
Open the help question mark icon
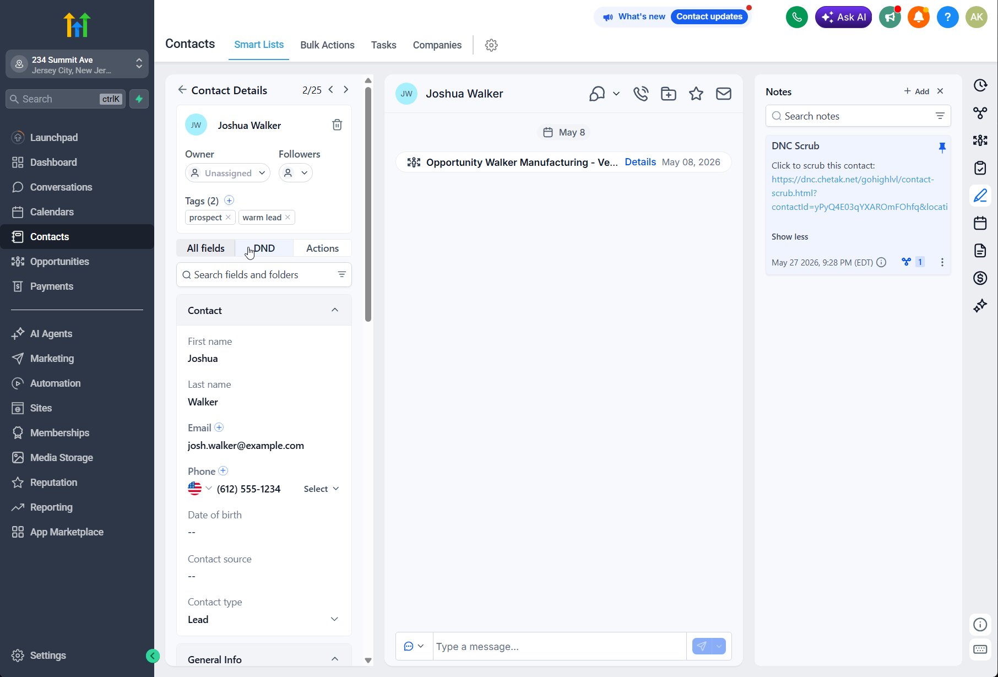coord(947,17)
